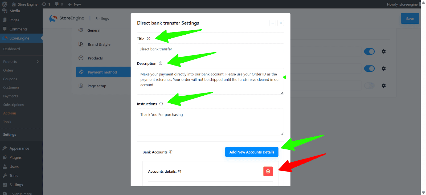Open Howdy, storeengine account menu

tap(402, 4)
